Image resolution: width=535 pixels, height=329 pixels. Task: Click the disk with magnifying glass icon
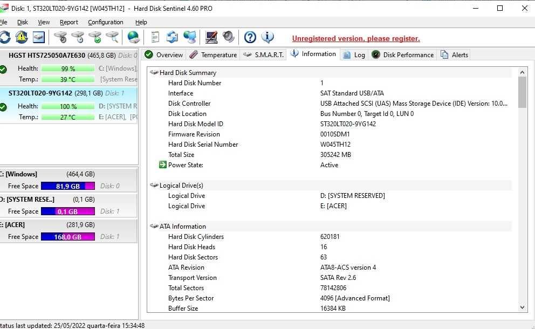tap(112, 37)
